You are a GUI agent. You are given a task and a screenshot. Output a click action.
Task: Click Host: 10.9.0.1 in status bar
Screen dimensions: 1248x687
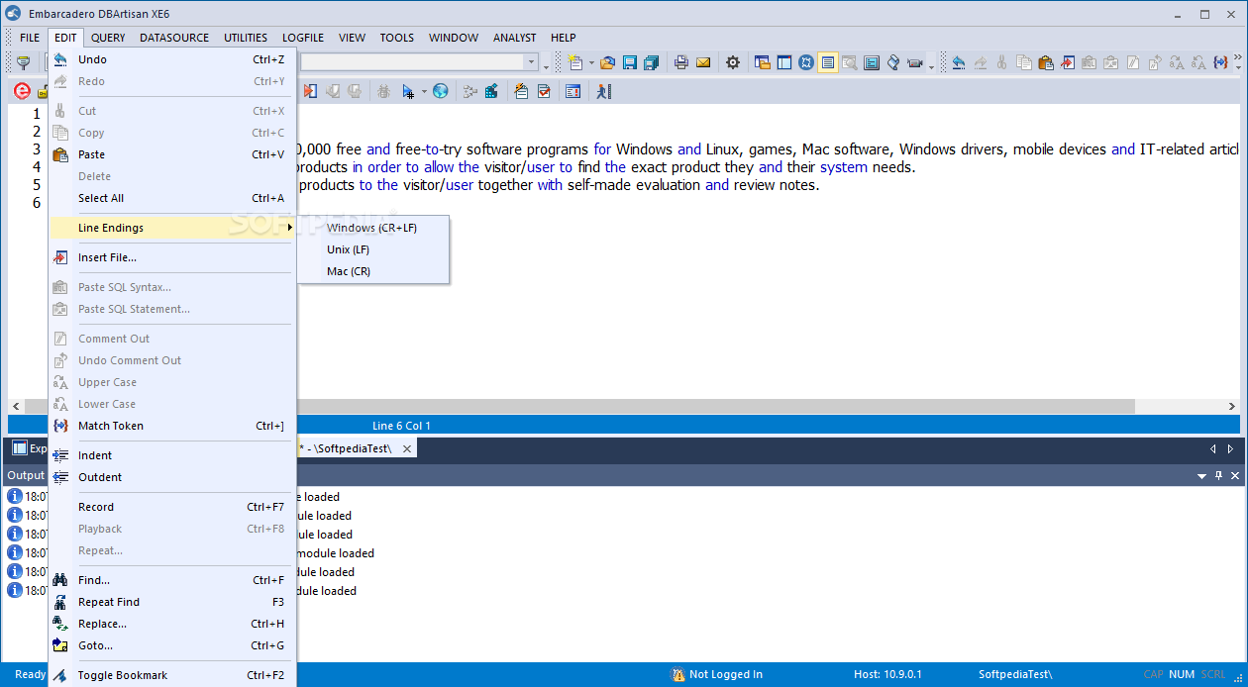point(887,674)
